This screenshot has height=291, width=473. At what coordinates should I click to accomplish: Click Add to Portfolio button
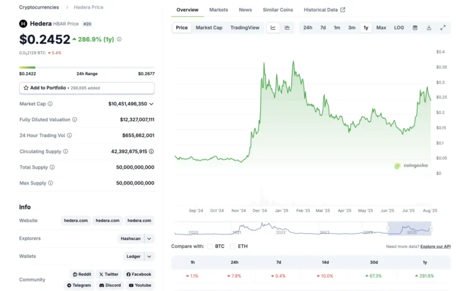[87, 88]
